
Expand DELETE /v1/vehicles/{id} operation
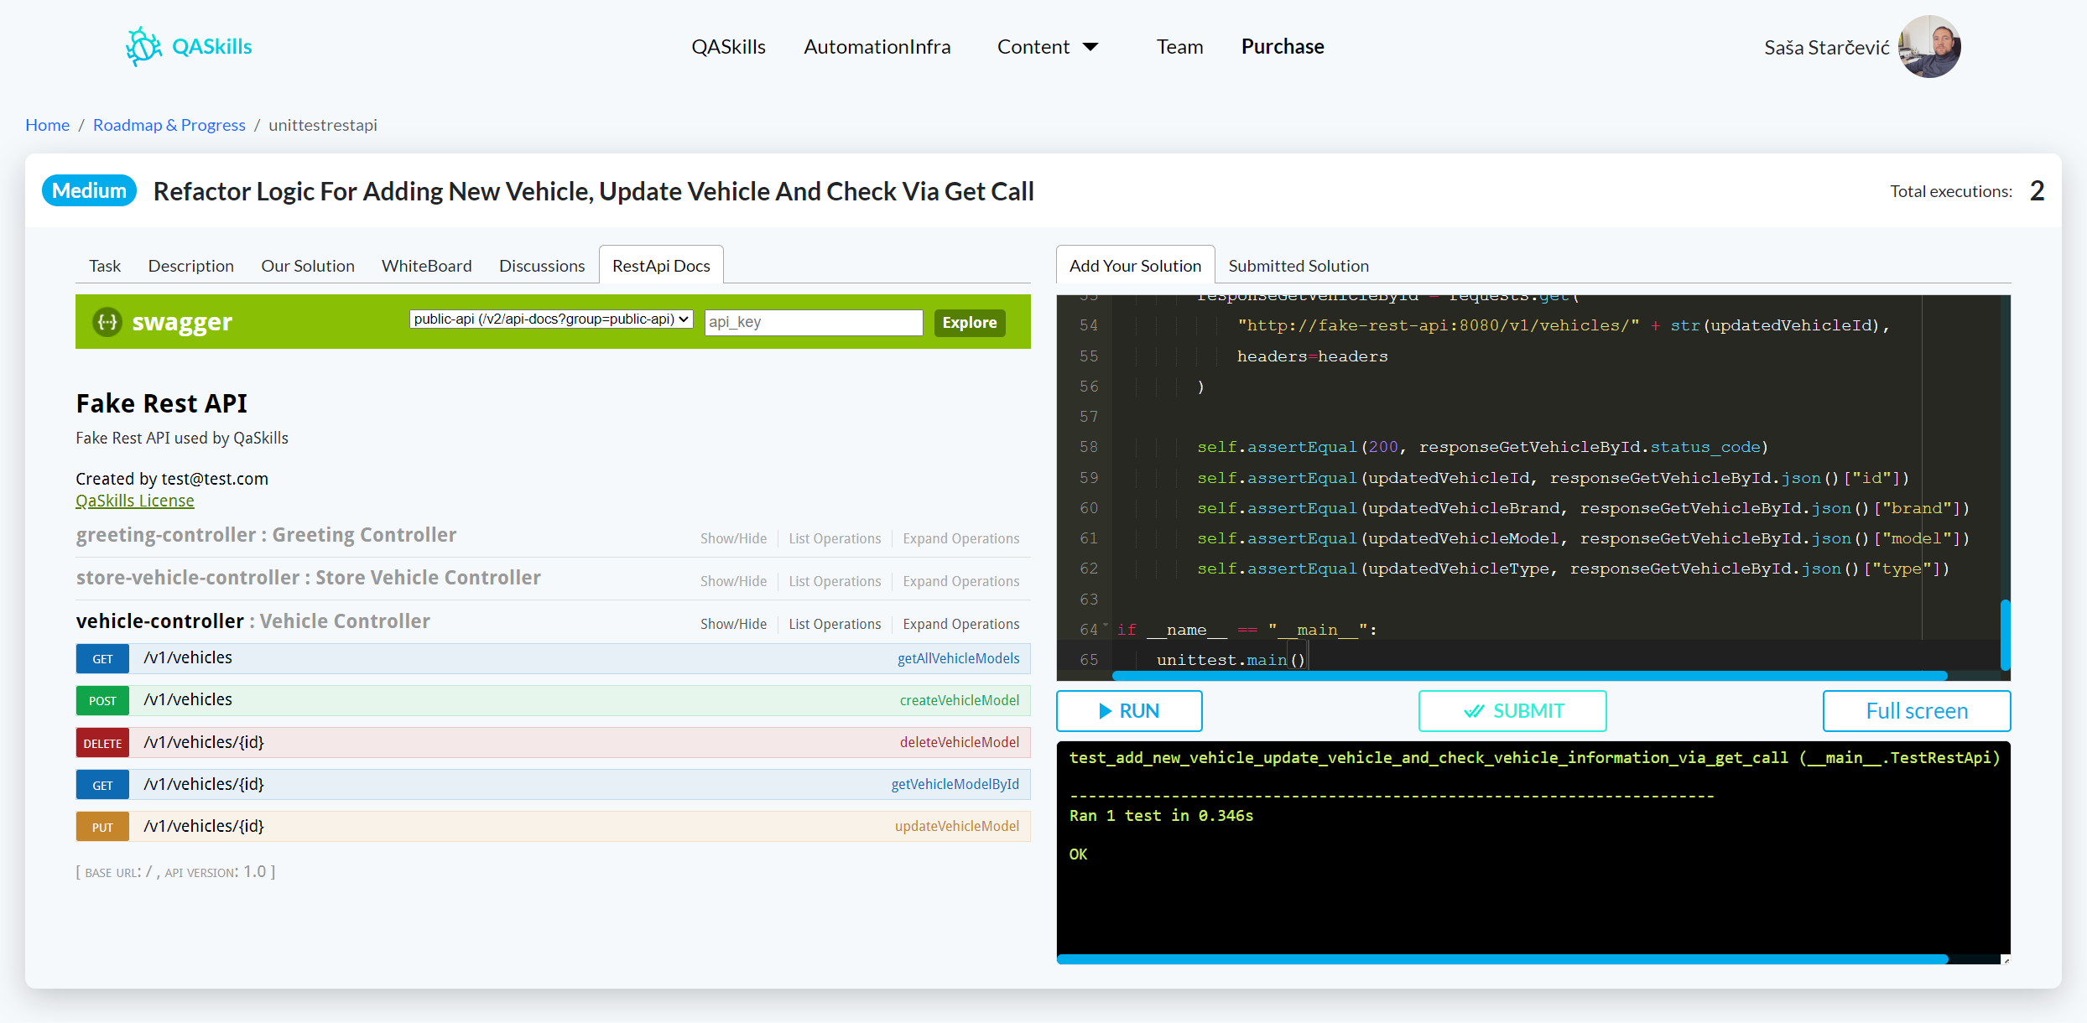click(x=553, y=742)
